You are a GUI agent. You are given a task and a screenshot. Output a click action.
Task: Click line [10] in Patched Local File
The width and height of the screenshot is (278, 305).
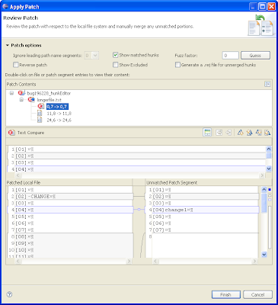pos(70,250)
